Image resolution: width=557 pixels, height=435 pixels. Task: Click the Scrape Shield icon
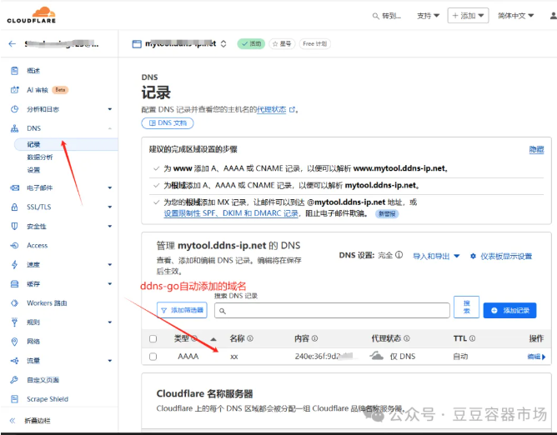coord(14,399)
